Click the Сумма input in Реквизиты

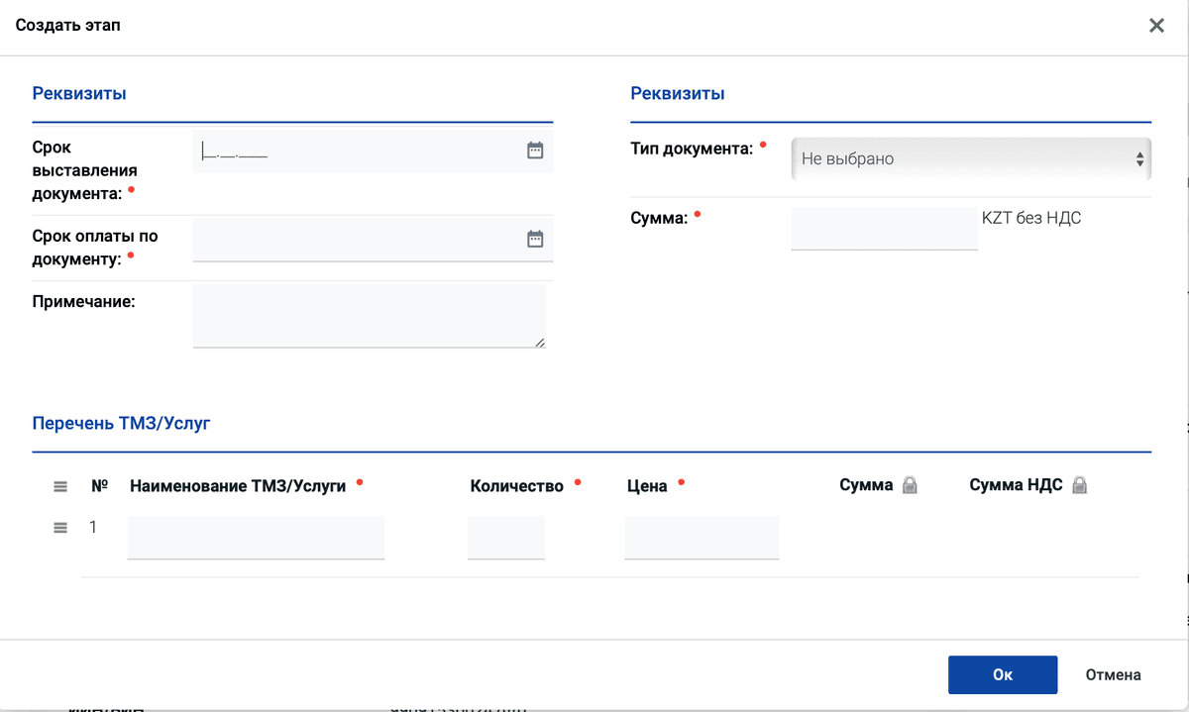[884, 228]
